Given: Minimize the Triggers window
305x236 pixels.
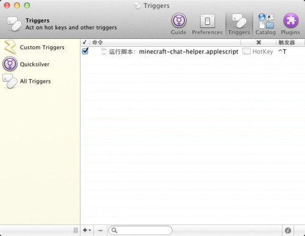Looking at the screenshot, I should [x=17, y=5].
